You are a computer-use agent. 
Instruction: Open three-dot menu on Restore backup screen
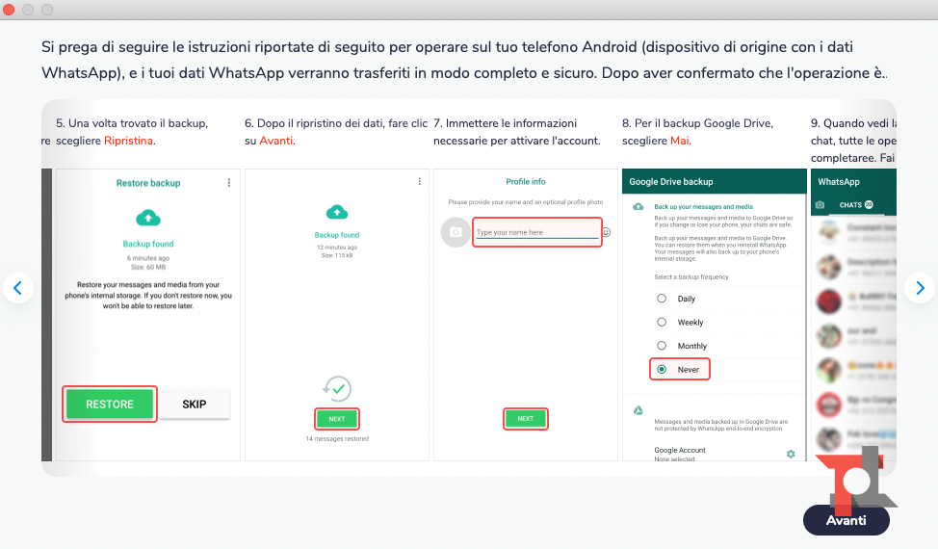coord(229,182)
